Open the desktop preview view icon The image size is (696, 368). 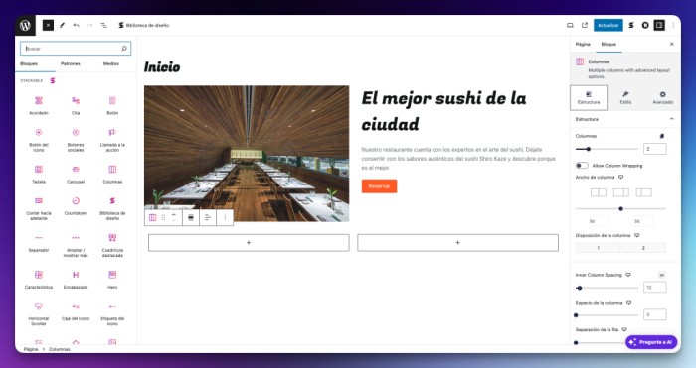[570, 25]
